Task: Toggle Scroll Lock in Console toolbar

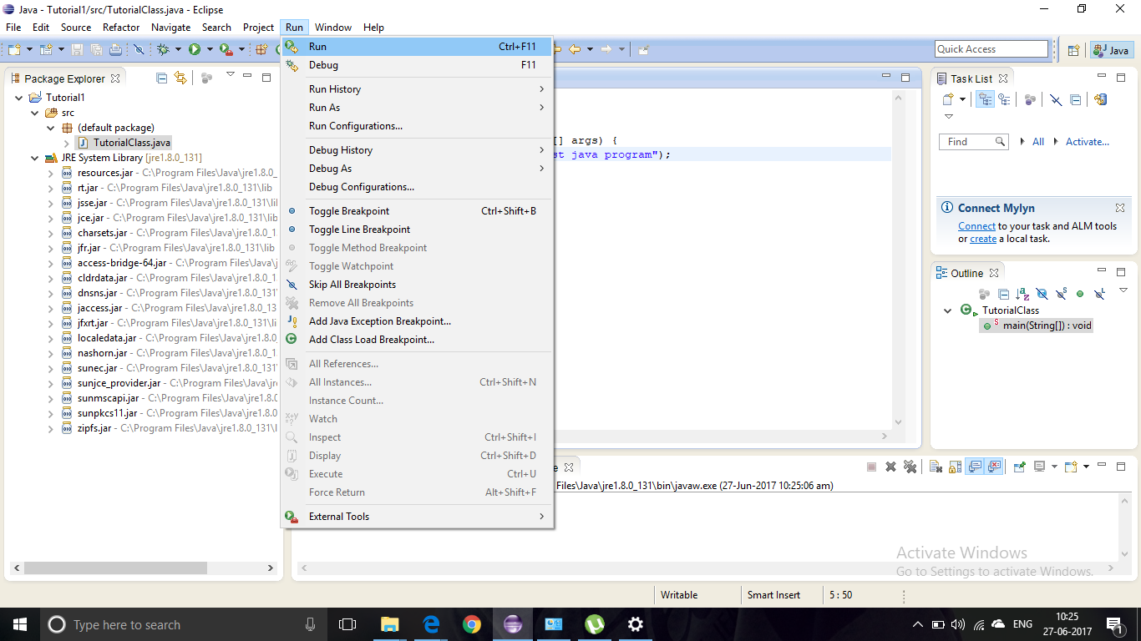Action: tap(955, 467)
